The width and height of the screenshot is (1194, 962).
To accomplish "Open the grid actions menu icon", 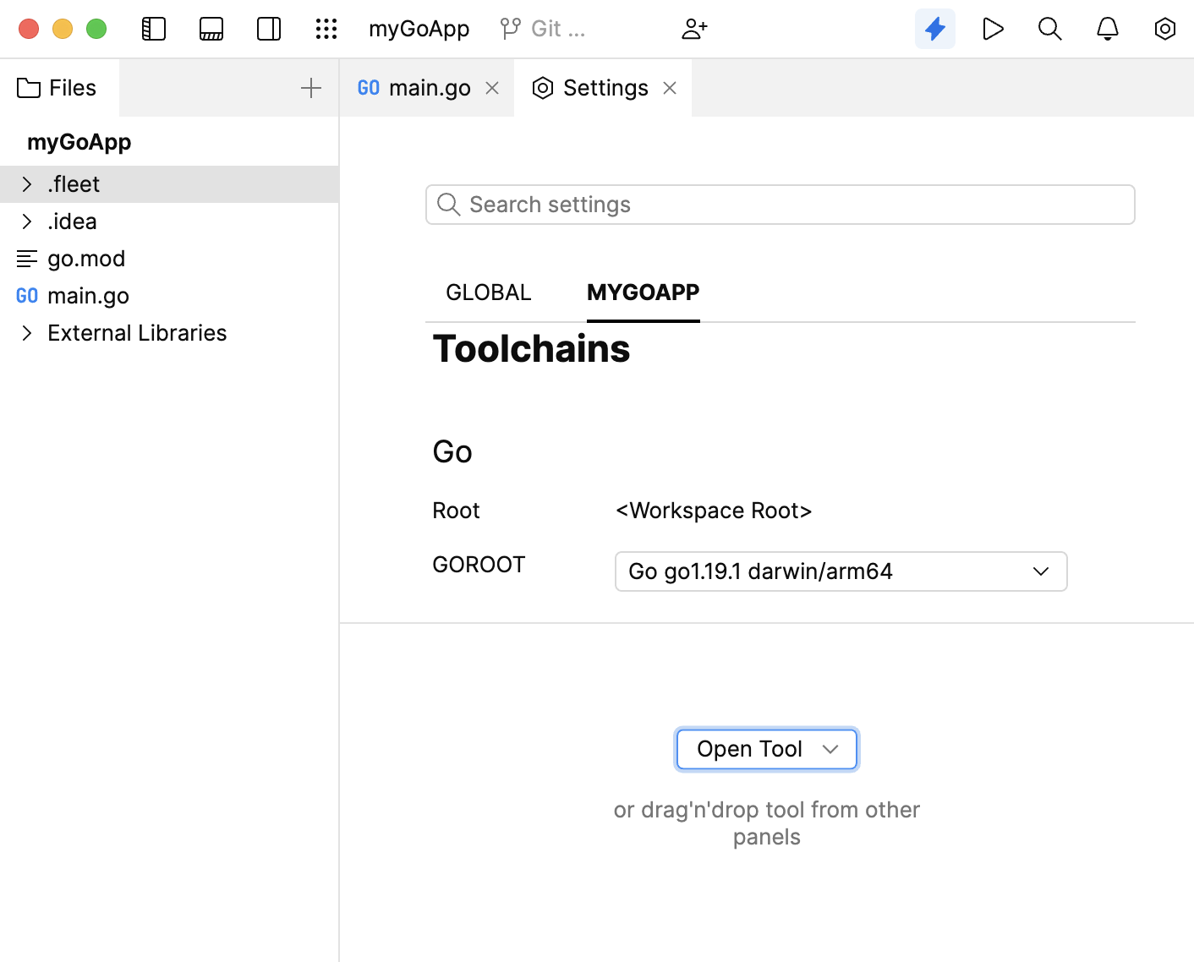I will [x=326, y=29].
